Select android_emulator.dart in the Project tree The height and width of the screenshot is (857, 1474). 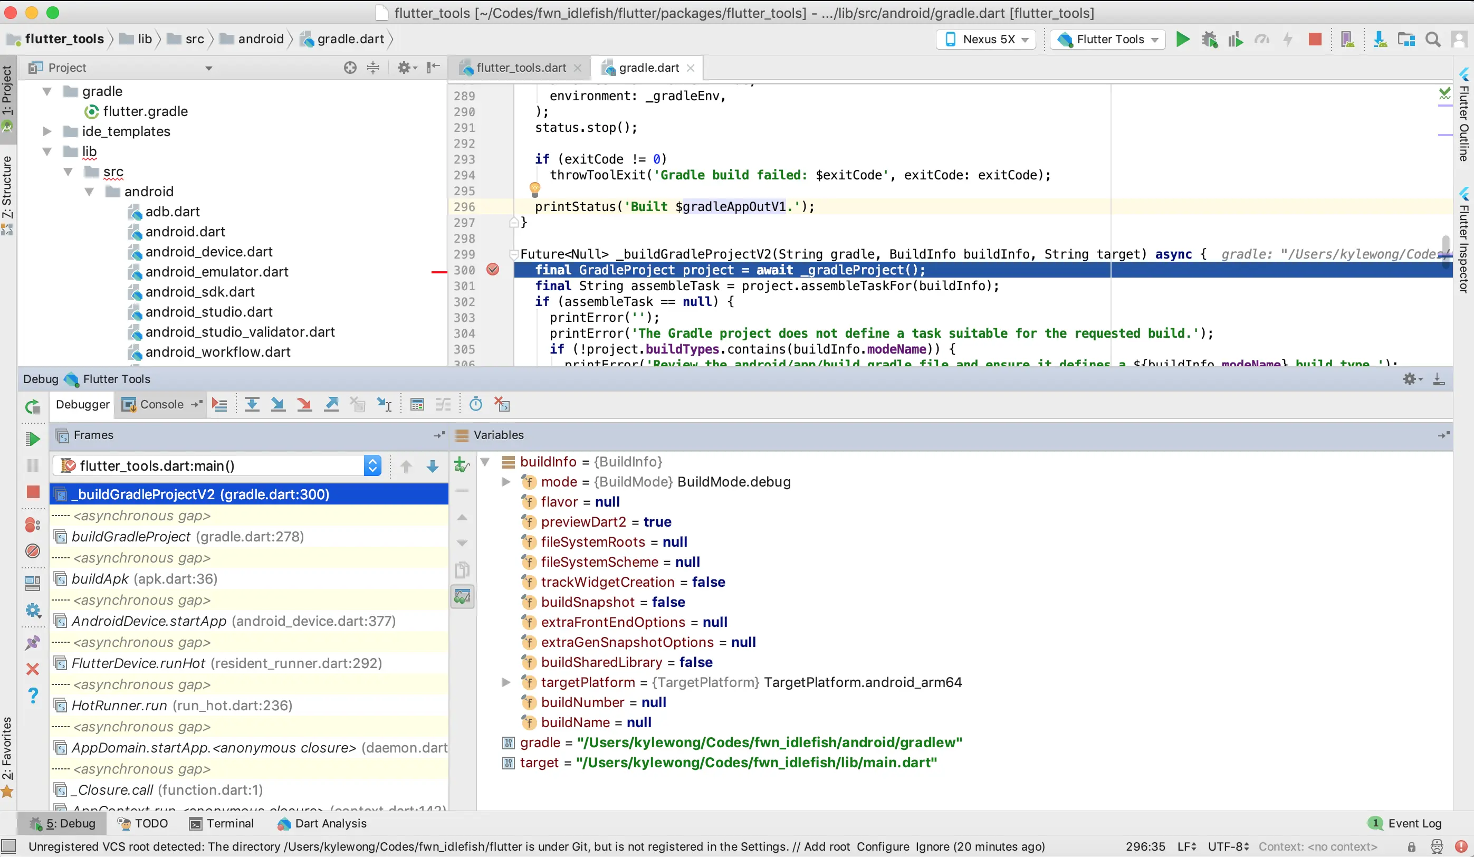(217, 271)
